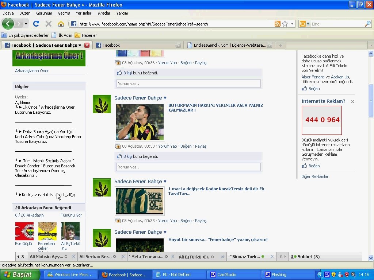374x280 pixels.
Task: Switch to Windows Live Messenger taskbar item
Action: click(70, 275)
